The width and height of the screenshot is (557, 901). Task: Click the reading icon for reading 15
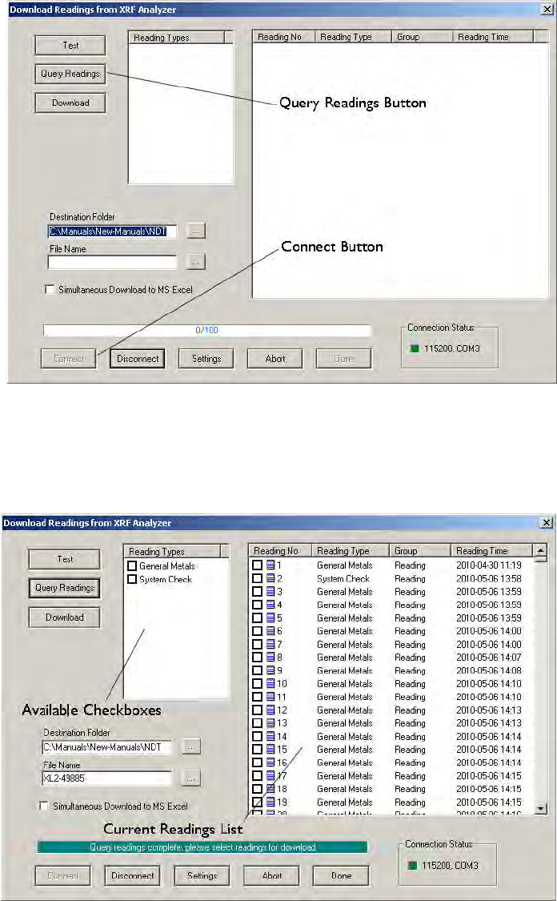click(270, 750)
